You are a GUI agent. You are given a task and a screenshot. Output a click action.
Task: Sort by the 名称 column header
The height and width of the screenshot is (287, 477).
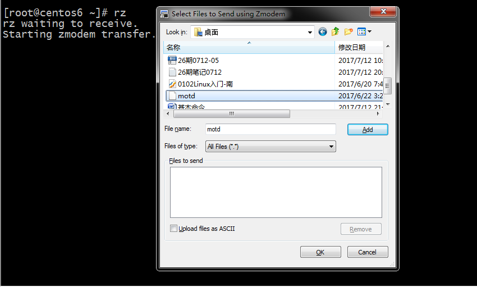tap(249, 48)
